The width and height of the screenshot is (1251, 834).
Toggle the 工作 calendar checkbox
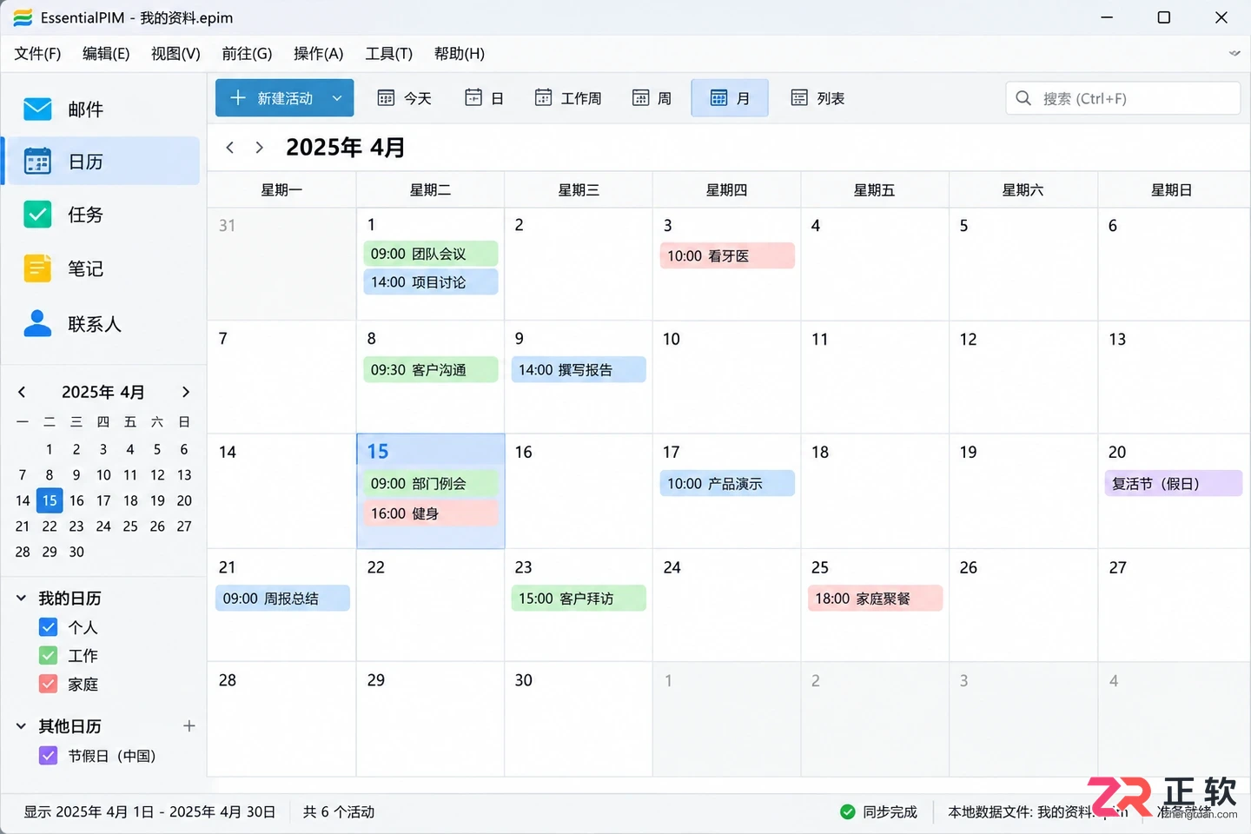[49, 656]
